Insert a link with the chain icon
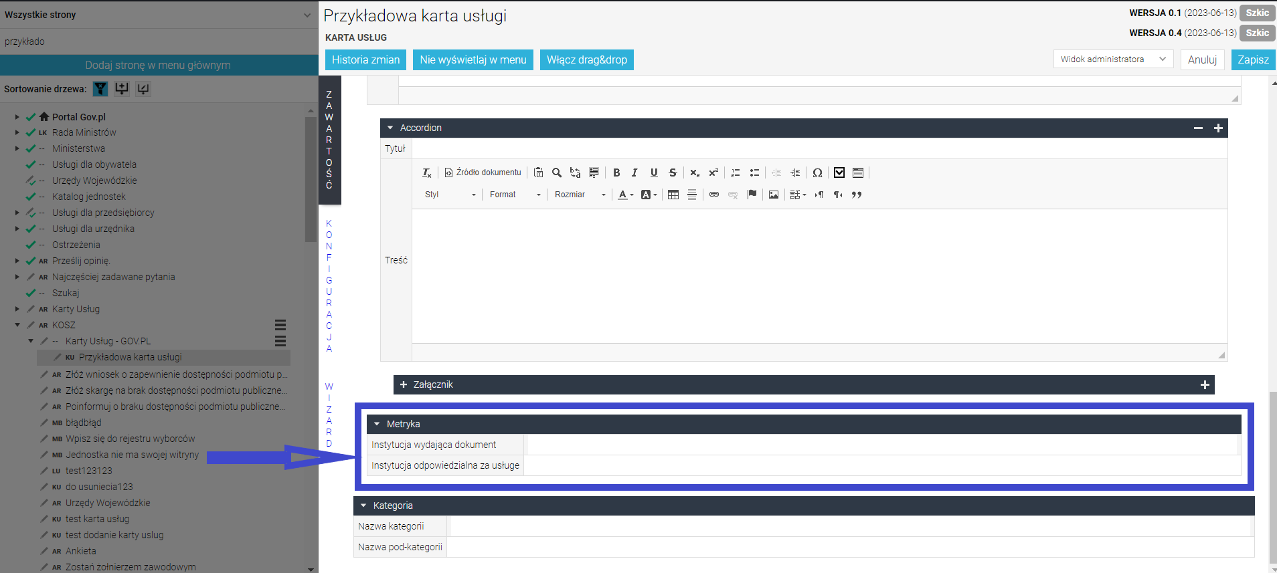 [x=714, y=195]
